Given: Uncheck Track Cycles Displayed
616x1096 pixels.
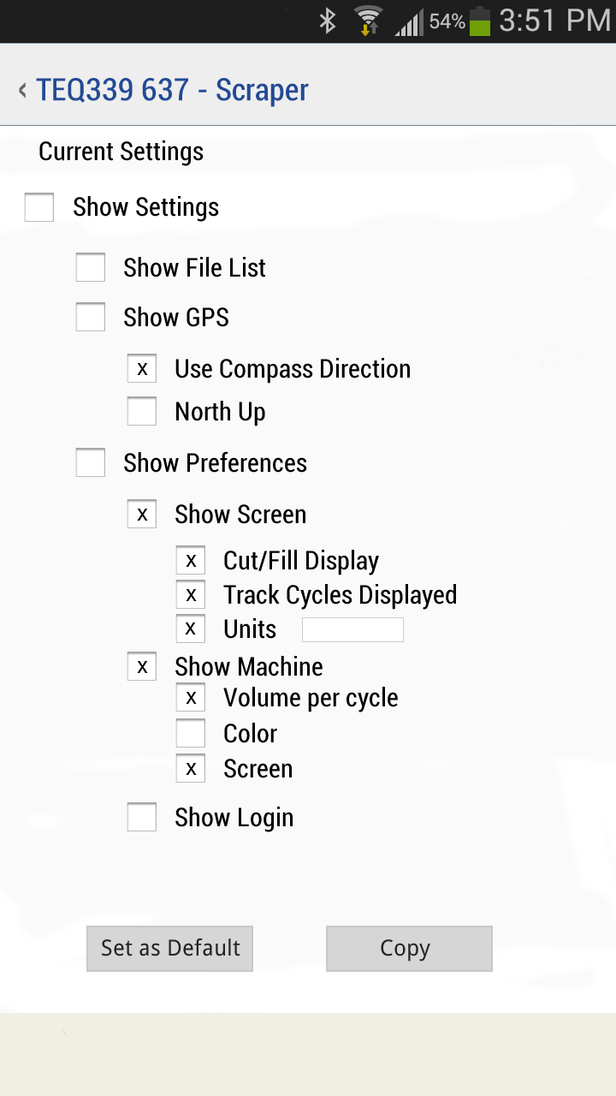Looking at the screenshot, I should (191, 594).
